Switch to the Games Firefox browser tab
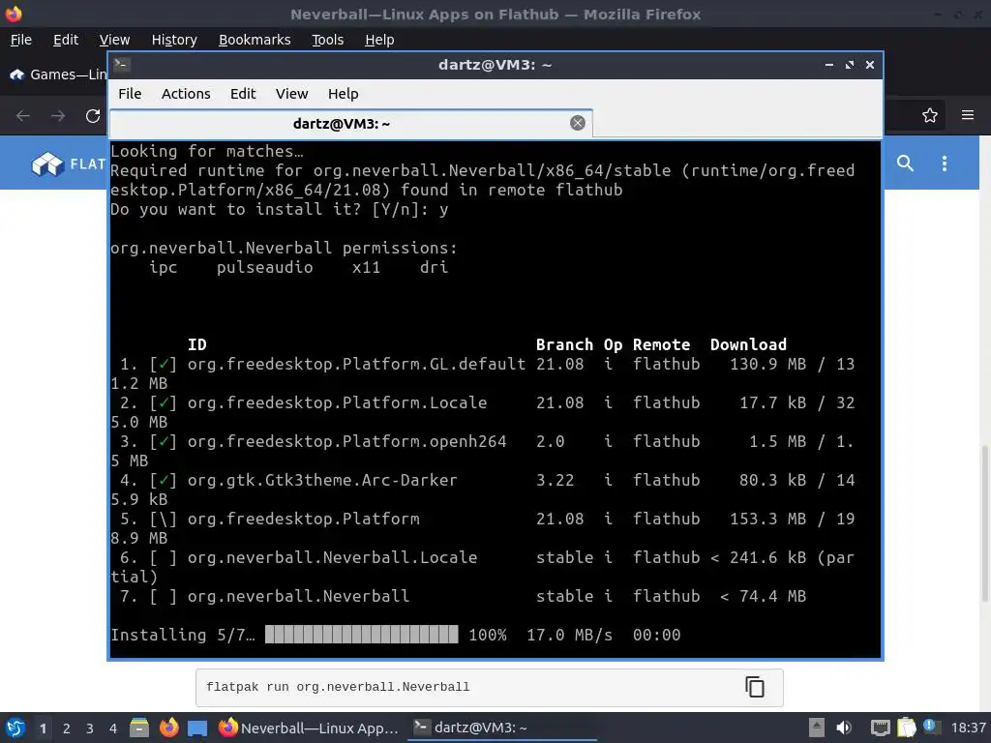The image size is (991, 743). 58,74
